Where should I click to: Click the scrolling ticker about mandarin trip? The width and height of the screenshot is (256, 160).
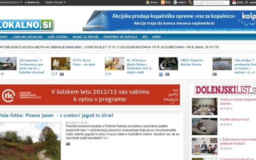point(109,47)
